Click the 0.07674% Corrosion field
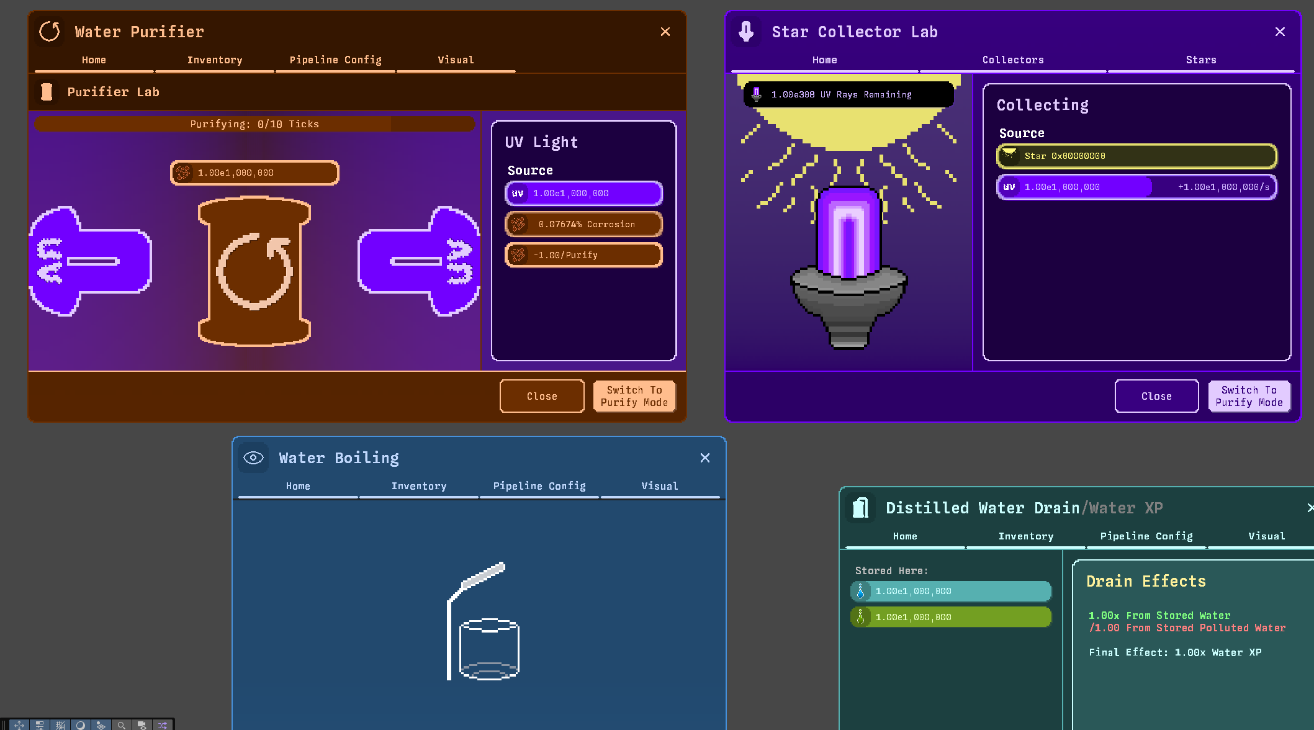The height and width of the screenshot is (730, 1314). point(583,224)
